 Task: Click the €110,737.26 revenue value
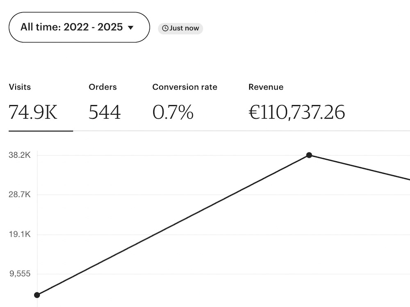[297, 112]
